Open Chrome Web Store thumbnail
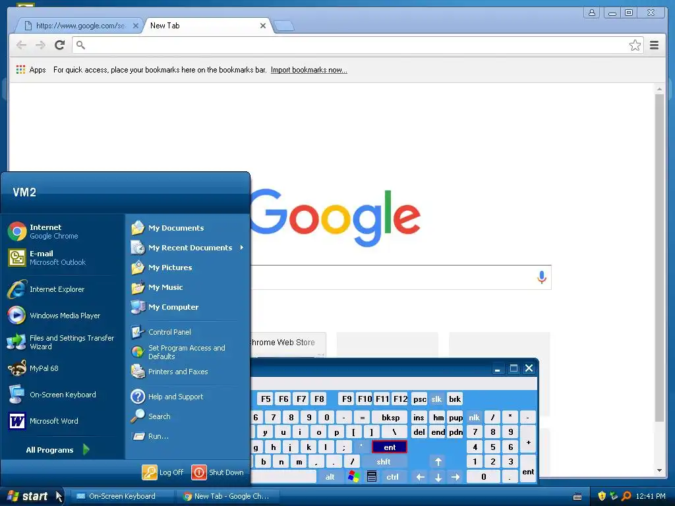 pyautogui.click(x=287, y=344)
